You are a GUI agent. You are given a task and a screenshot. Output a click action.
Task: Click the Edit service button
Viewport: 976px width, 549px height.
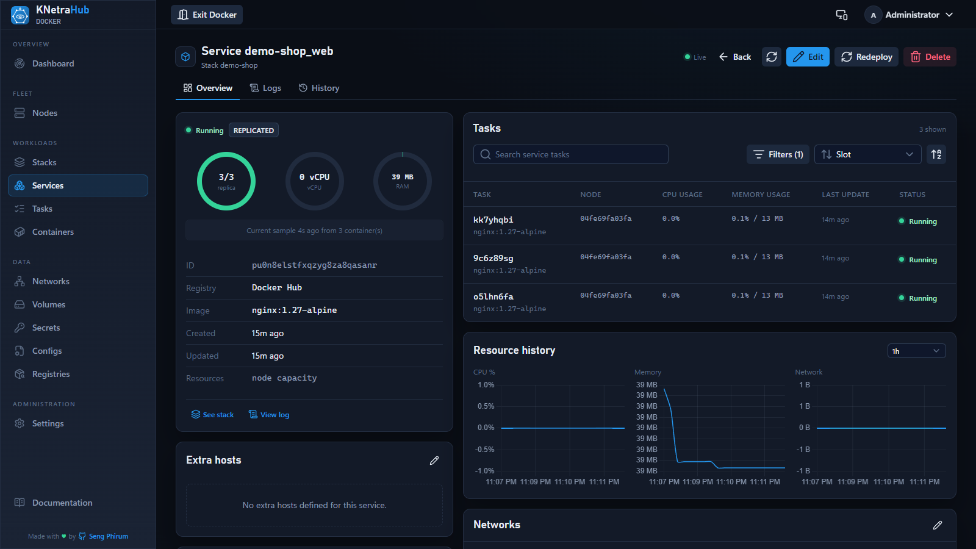pos(808,57)
